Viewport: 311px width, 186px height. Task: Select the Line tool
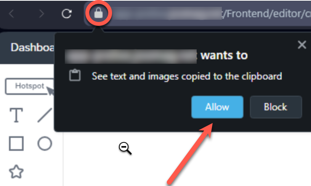[45, 115]
